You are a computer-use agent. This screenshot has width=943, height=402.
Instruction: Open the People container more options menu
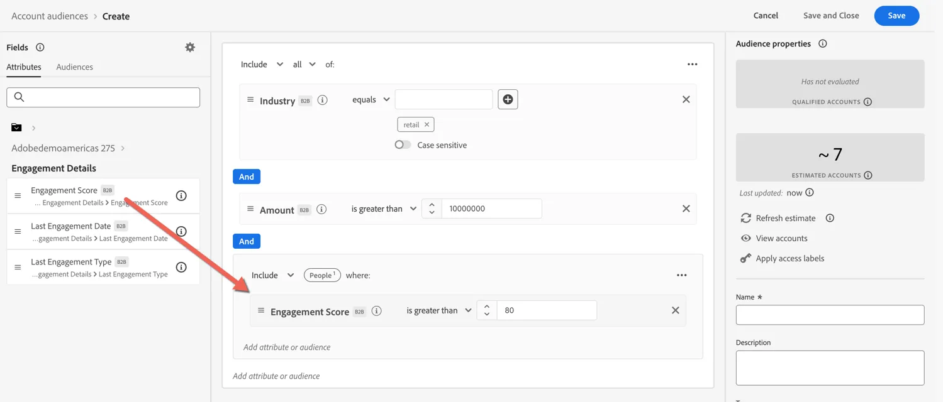[x=682, y=275]
